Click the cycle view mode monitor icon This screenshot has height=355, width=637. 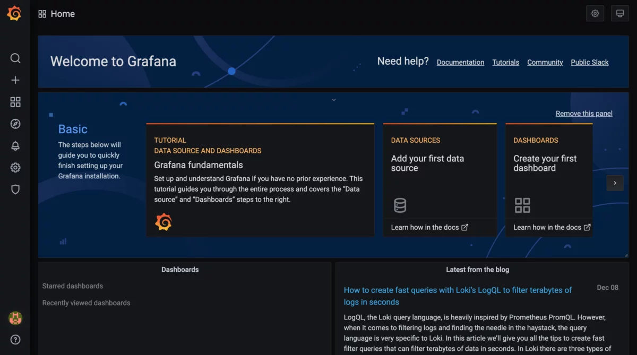click(x=619, y=14)
